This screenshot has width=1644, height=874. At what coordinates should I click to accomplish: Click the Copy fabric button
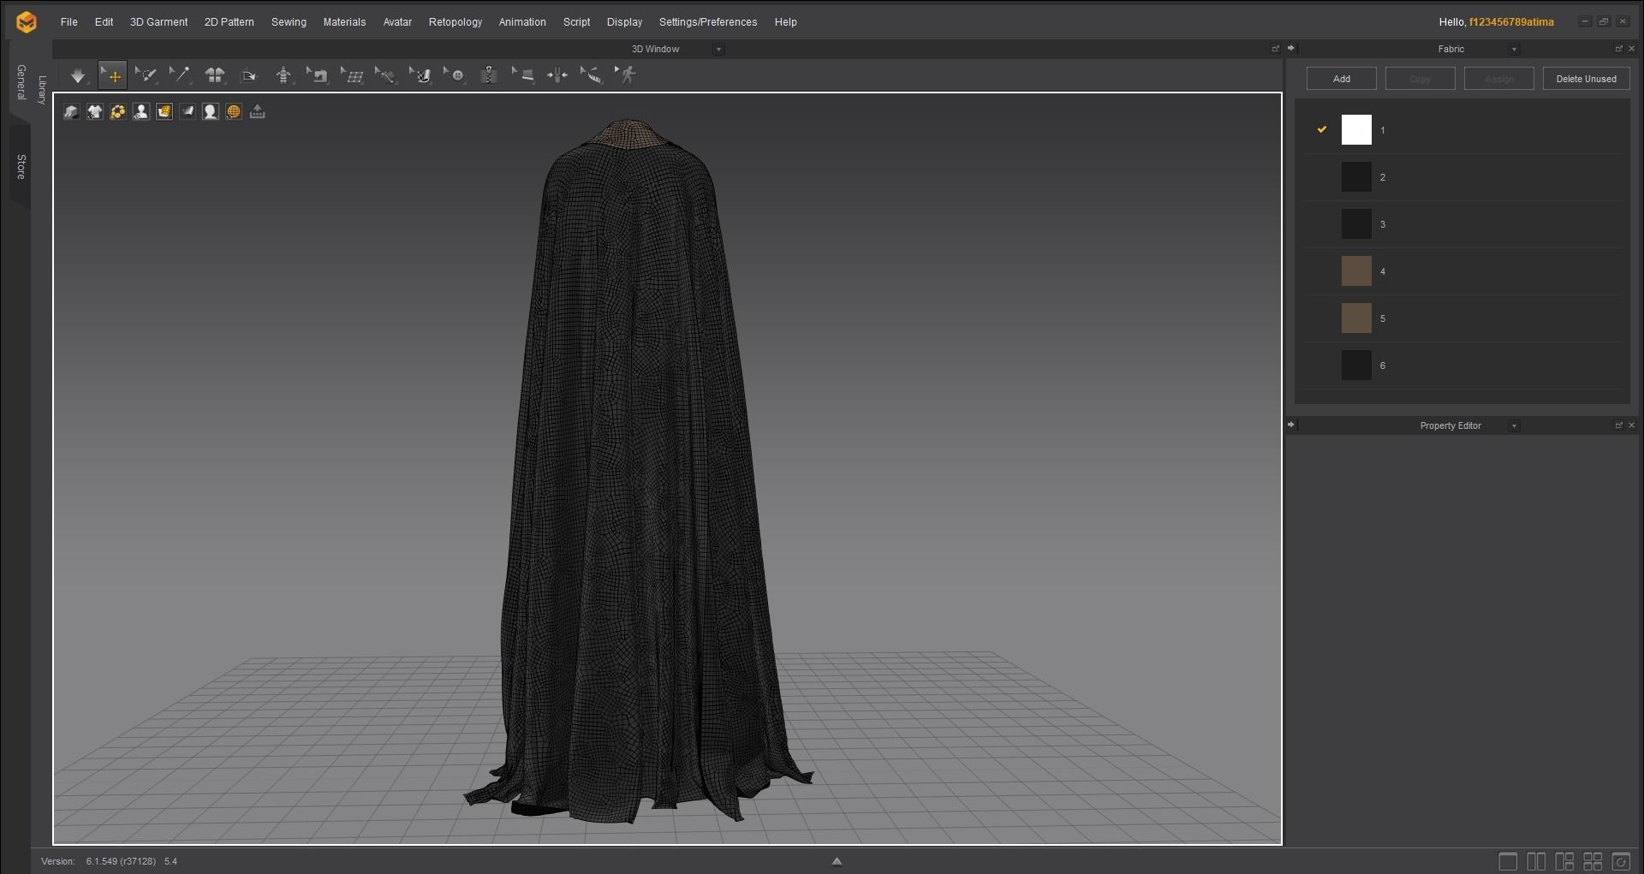pos(1420,79)
